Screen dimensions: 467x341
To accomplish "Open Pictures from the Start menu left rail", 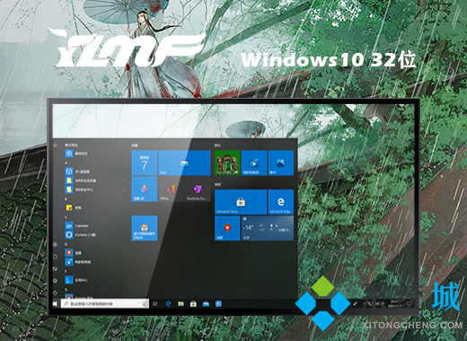I will tap(55, 268).
